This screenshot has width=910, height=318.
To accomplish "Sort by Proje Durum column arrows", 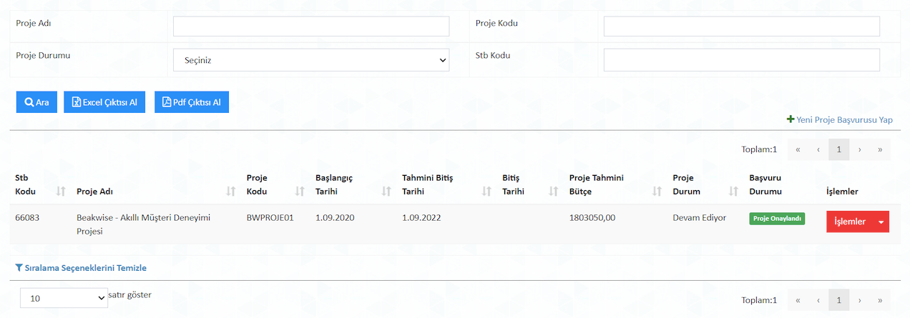I will click(733, 192).
